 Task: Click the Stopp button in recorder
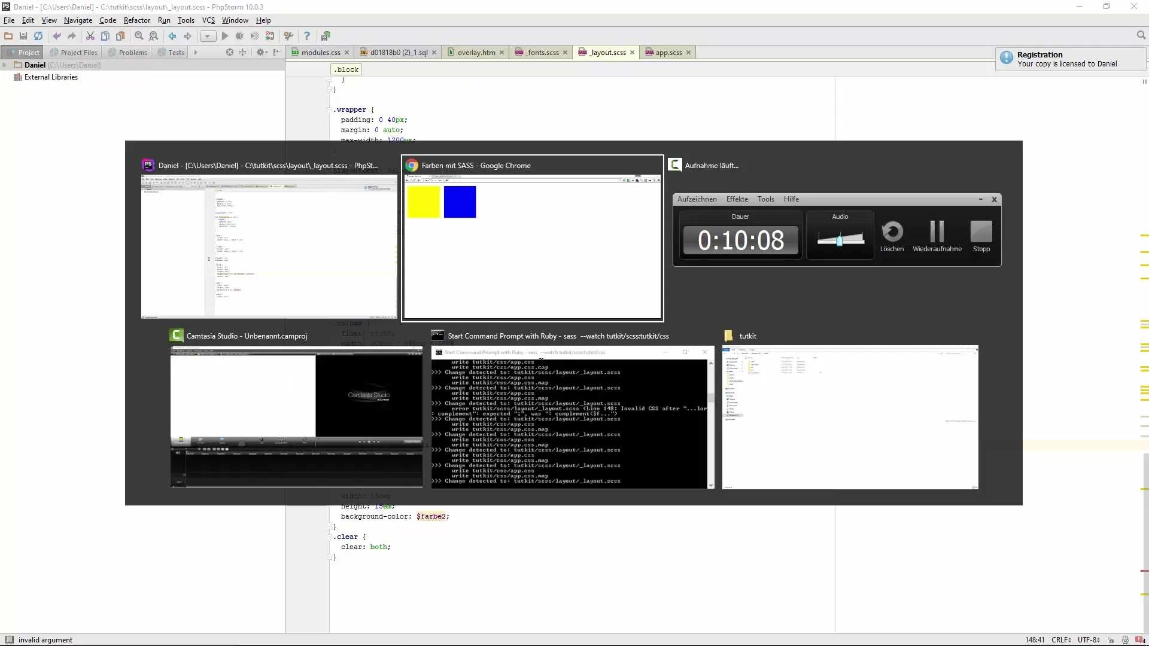pos(981,236)
